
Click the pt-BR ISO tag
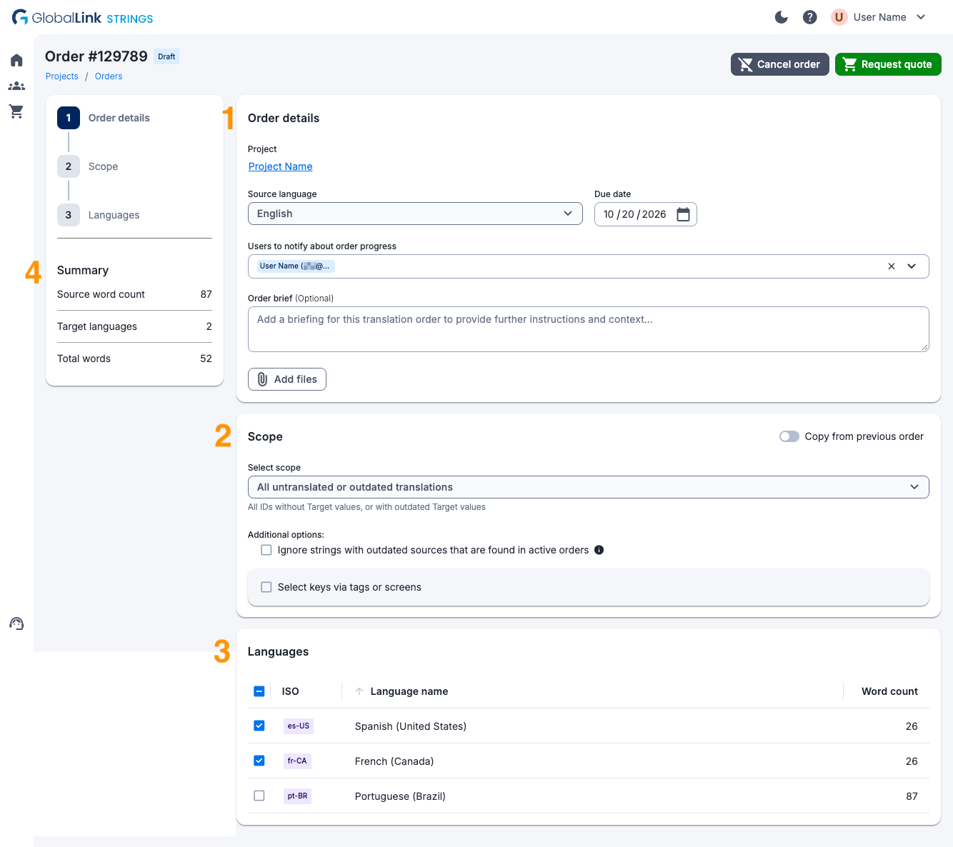297,796
